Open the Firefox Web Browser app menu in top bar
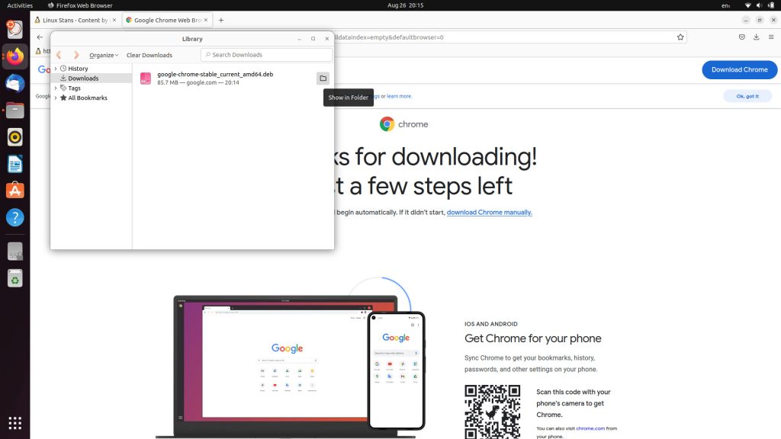Screen dimensions: 781x439 pos(79,5)
